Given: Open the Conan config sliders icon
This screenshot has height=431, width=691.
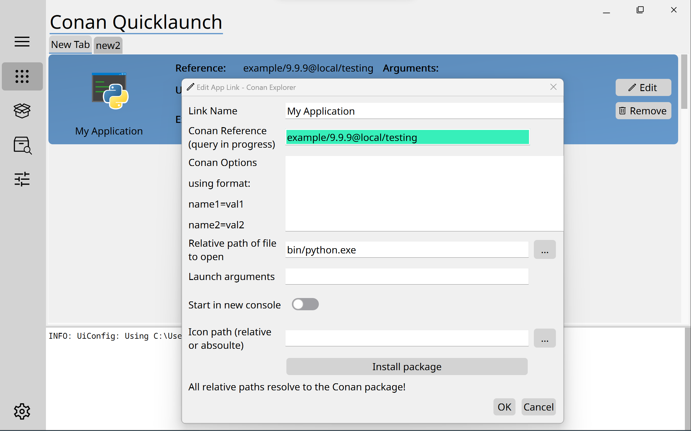Looking at the screenshot, I should point(22,179).
